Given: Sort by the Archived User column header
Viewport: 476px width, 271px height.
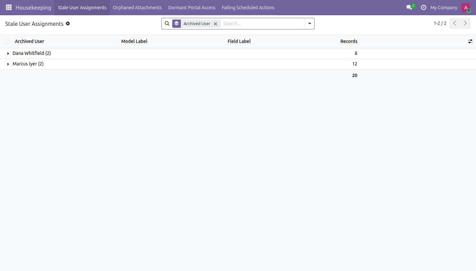Looking at the screenshot, I should 29,41.
